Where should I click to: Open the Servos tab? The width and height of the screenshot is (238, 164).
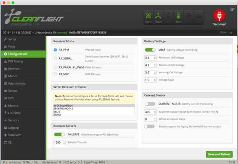23,91
